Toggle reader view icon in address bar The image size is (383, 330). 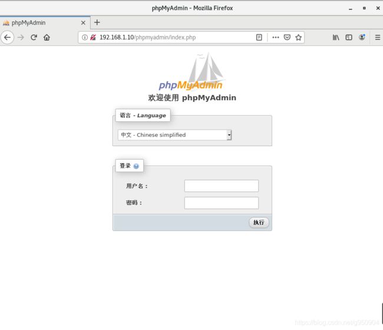coord(259,37)
